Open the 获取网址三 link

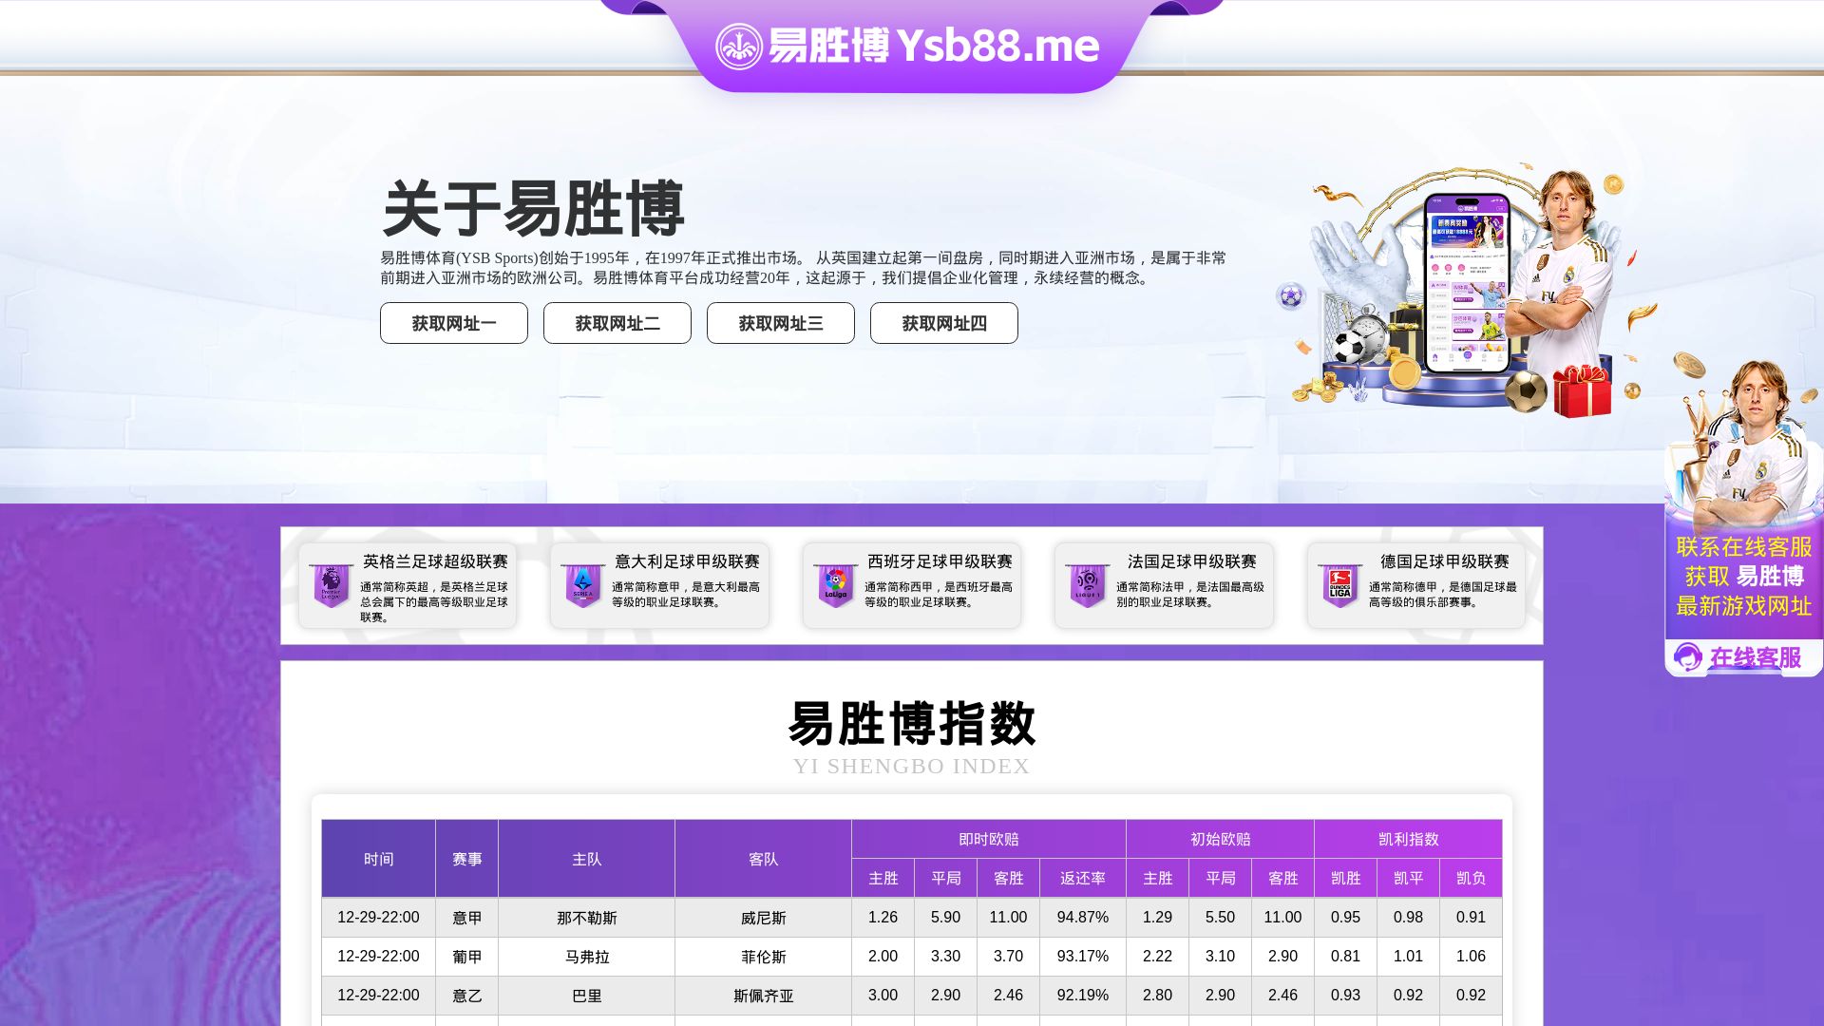point(780,323)
